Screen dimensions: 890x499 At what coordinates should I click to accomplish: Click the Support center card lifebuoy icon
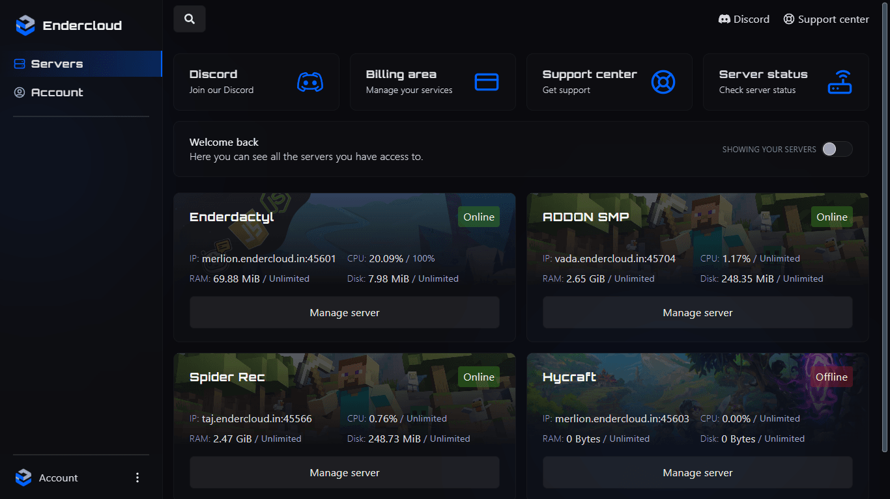663,82
